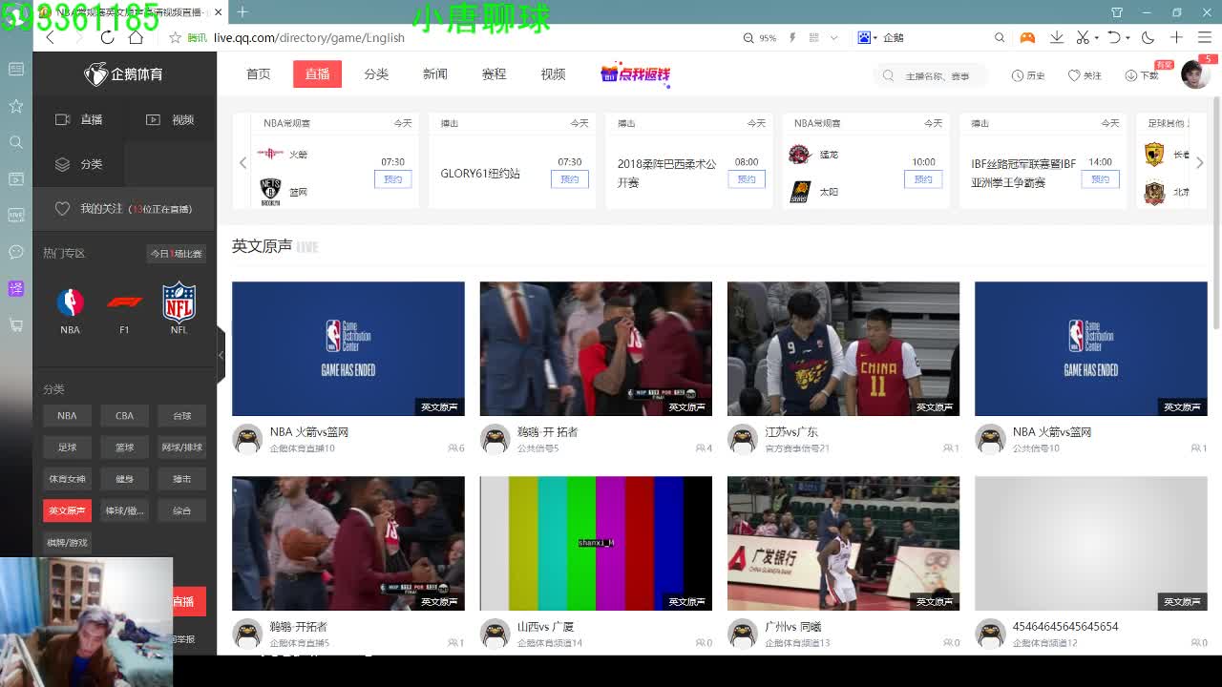Screen dimensions: 1222x687
Task: Select the 直播 nav tab
Action: [317, 73]
